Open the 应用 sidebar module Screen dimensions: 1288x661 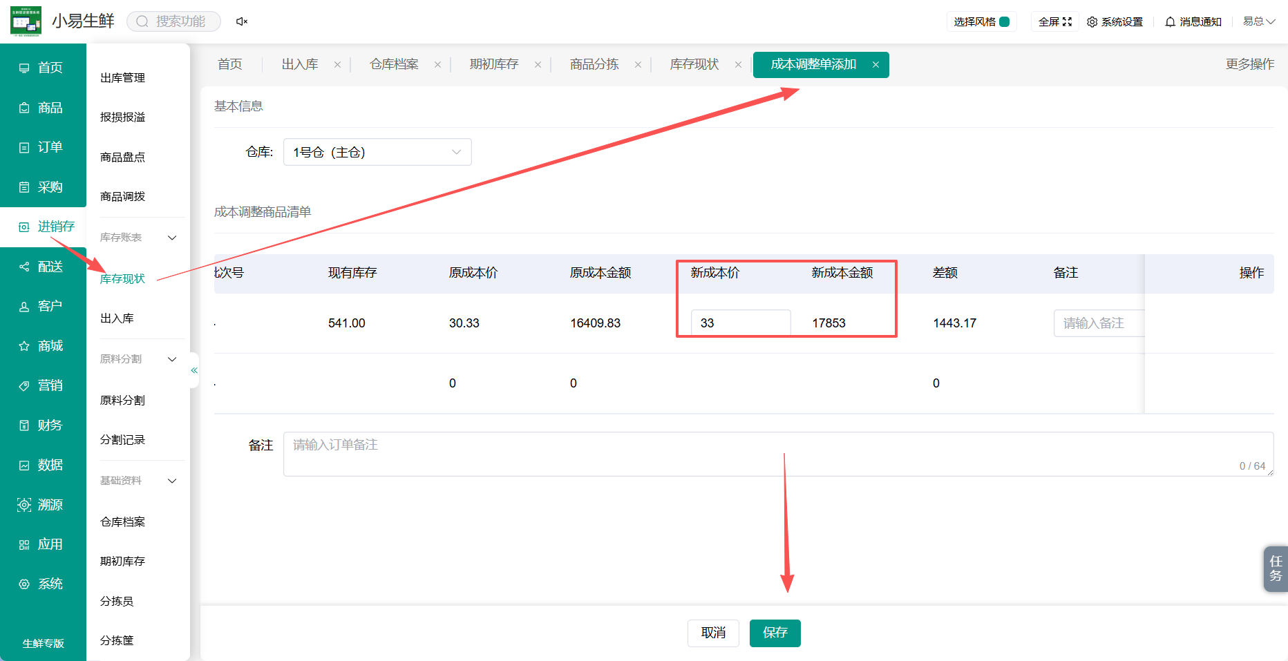point(43,544)
